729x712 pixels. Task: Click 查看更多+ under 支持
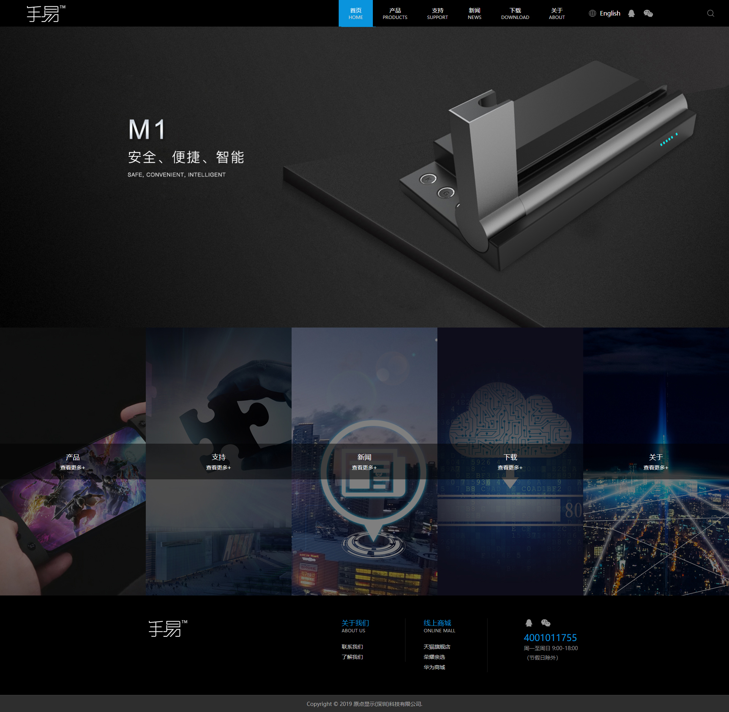tap(218, 468)
